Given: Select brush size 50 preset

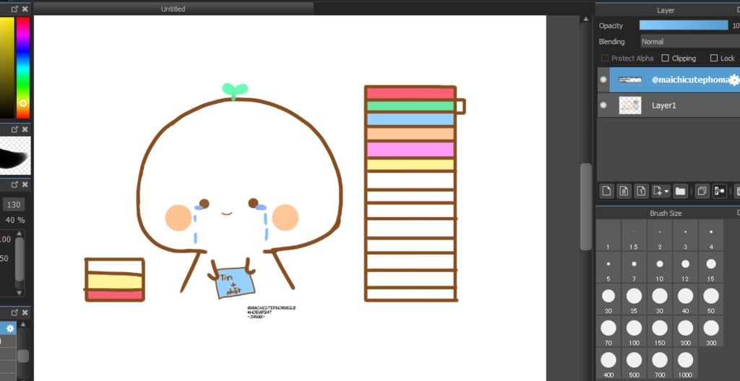Looking at the screenshot, I should pos(711,299).
